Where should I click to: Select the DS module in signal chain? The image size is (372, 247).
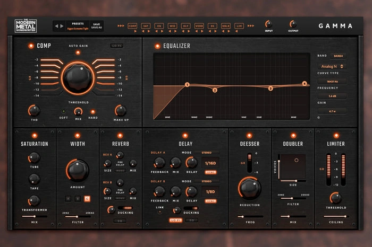click(x=213, y=26)
